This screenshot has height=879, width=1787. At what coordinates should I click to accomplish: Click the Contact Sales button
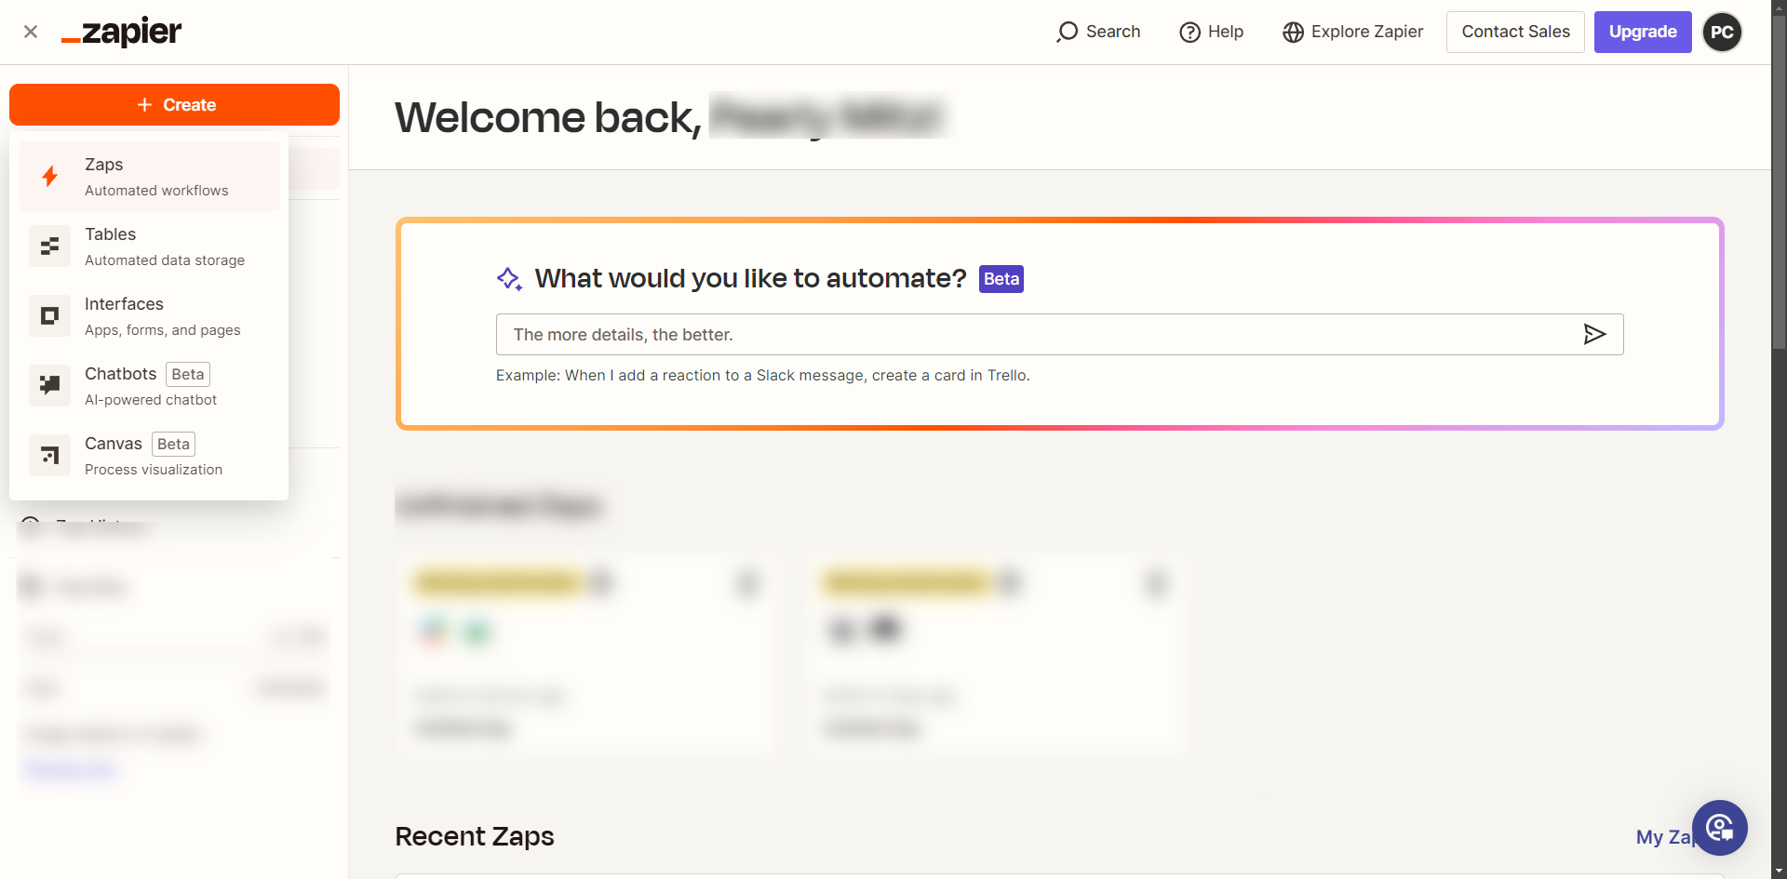click(x=1515, y=32)
